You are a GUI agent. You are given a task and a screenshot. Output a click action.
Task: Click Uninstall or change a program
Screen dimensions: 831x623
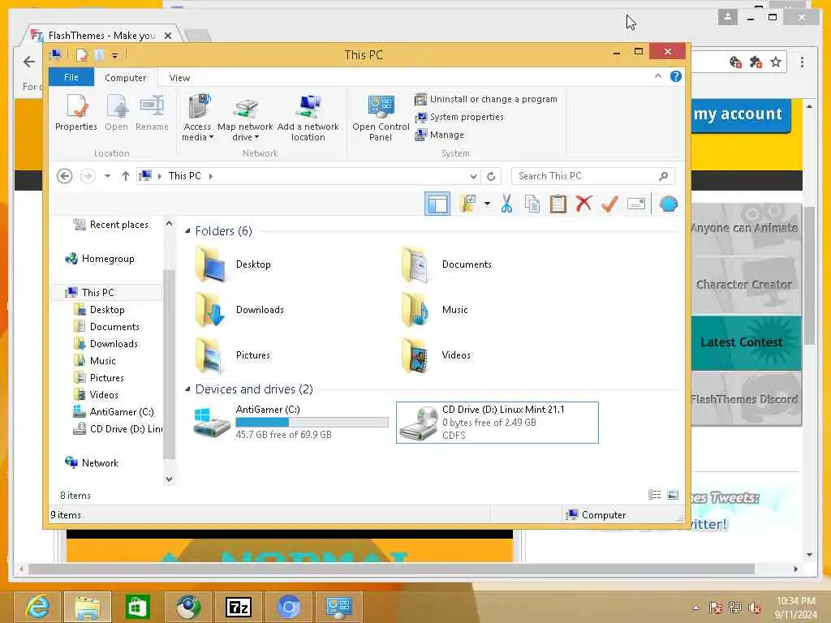coord(486,99)
